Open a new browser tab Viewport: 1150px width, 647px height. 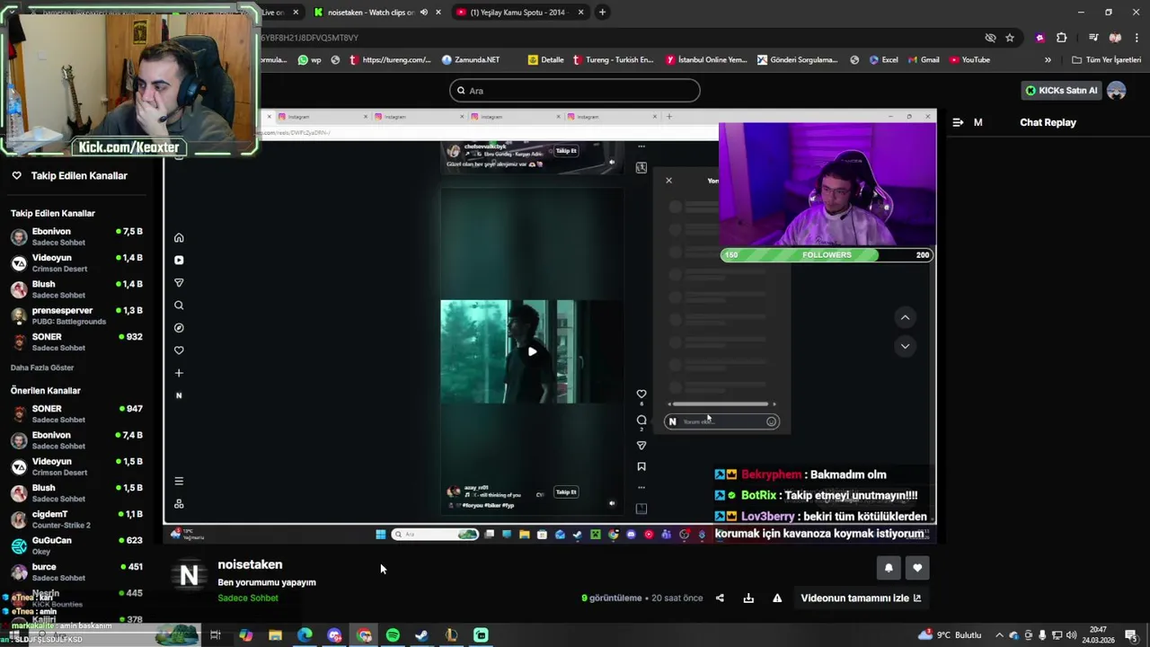(x=602, y=12)
